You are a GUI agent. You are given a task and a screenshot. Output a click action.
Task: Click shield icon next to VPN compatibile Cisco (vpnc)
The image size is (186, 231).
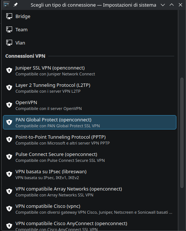9,209
